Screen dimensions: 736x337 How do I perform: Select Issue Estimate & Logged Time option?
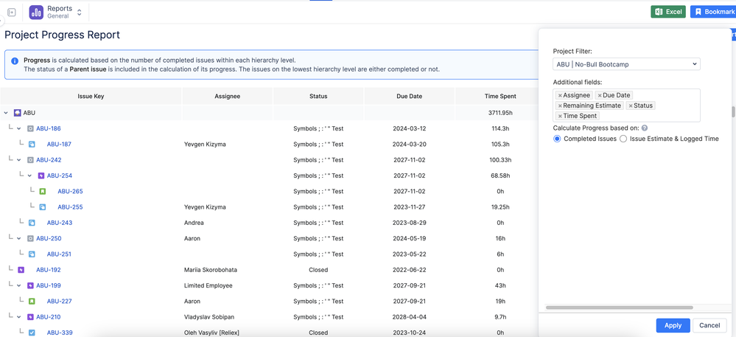[623, 139]
